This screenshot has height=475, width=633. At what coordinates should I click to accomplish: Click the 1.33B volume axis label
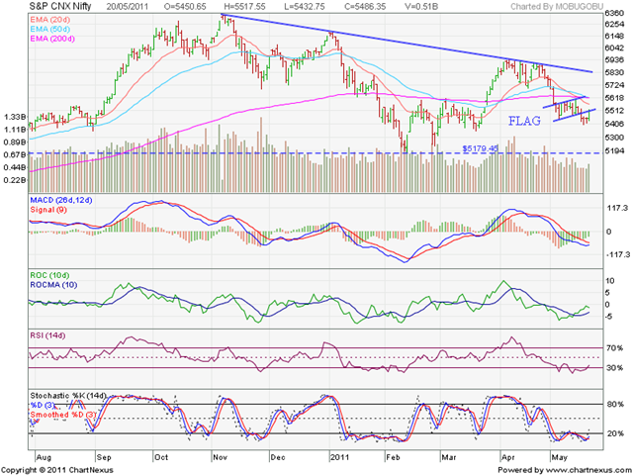click(15, 117)
